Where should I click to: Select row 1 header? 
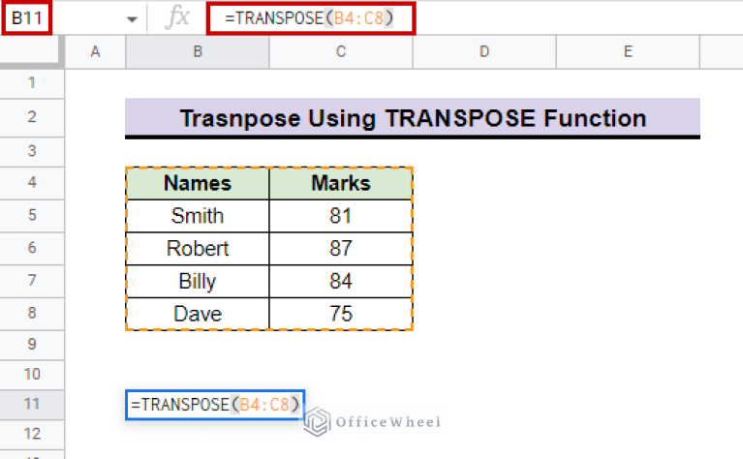point(32,83)
